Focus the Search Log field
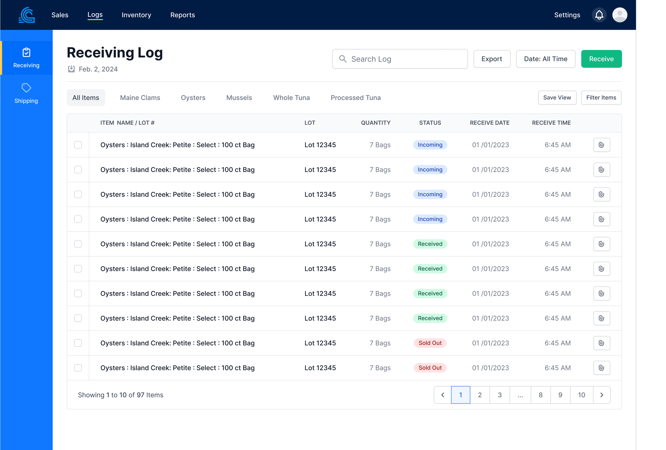 (x=400, y=59)
